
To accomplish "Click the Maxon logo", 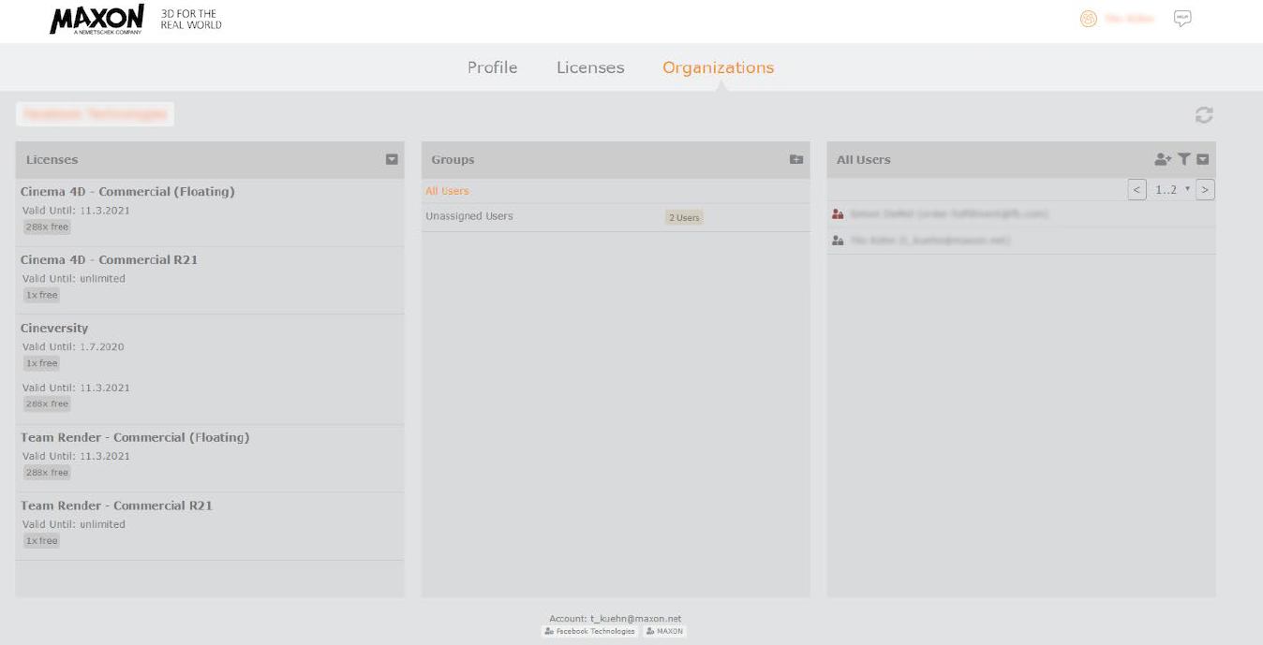I will coord(97,20).
